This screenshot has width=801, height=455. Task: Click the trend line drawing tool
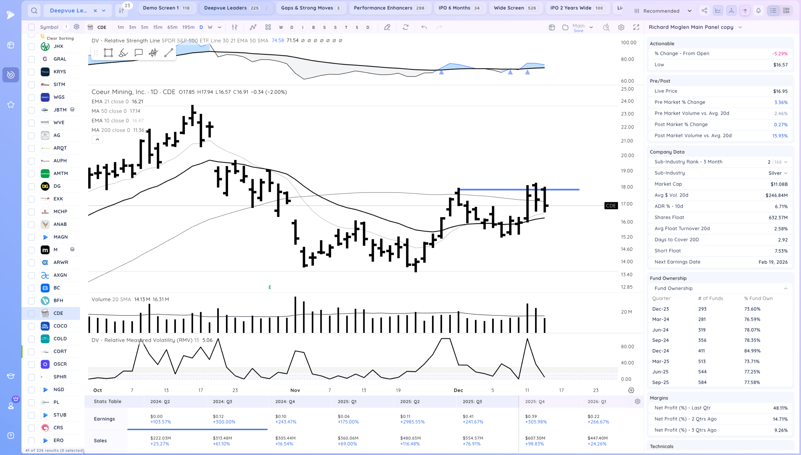coord(169,53)
